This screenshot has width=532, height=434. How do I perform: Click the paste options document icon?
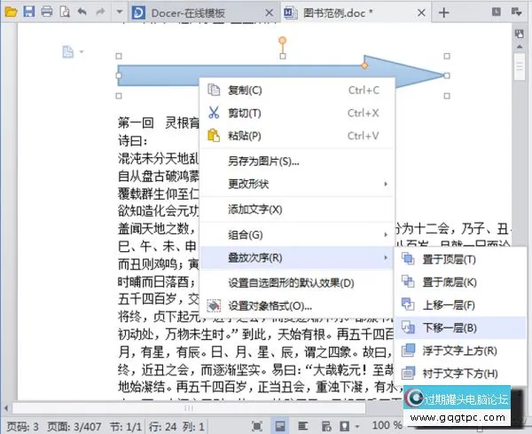coord(68,52)
